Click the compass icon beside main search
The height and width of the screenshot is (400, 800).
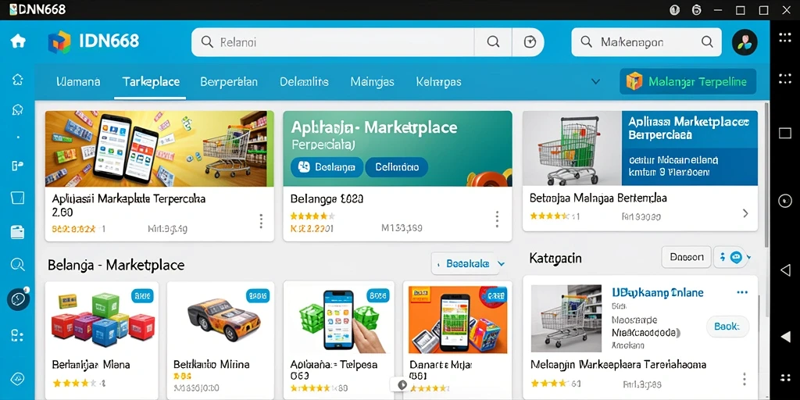[530, 42]
